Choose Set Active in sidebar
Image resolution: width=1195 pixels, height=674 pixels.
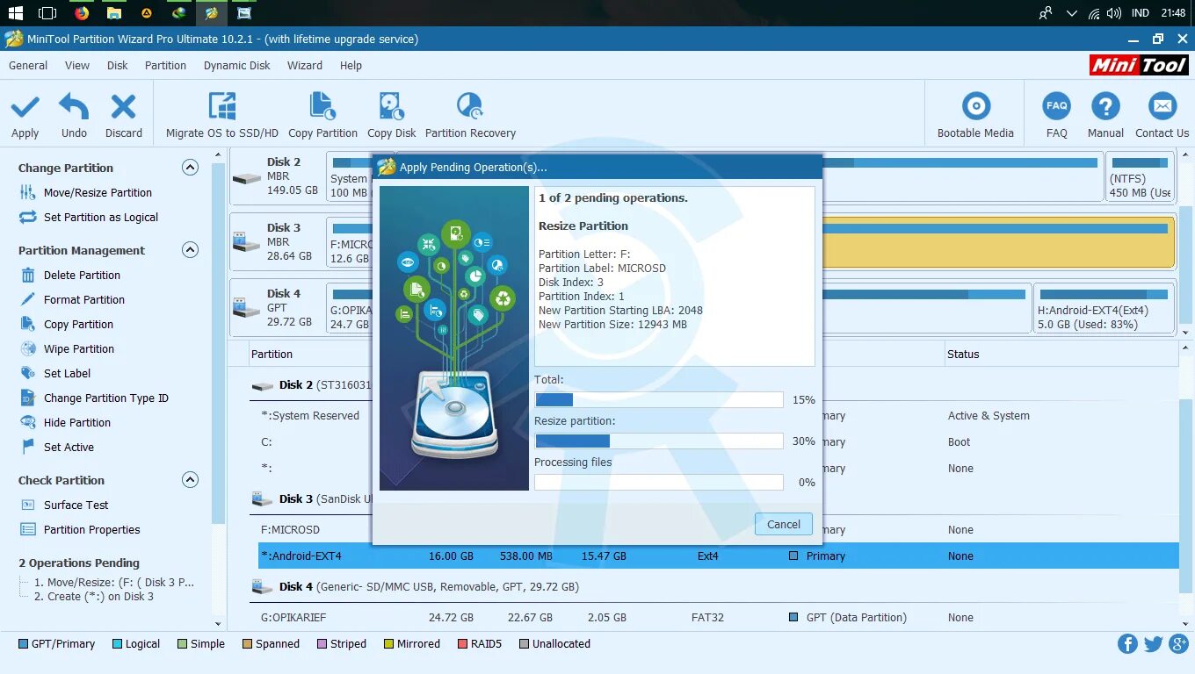coord(69,447)
